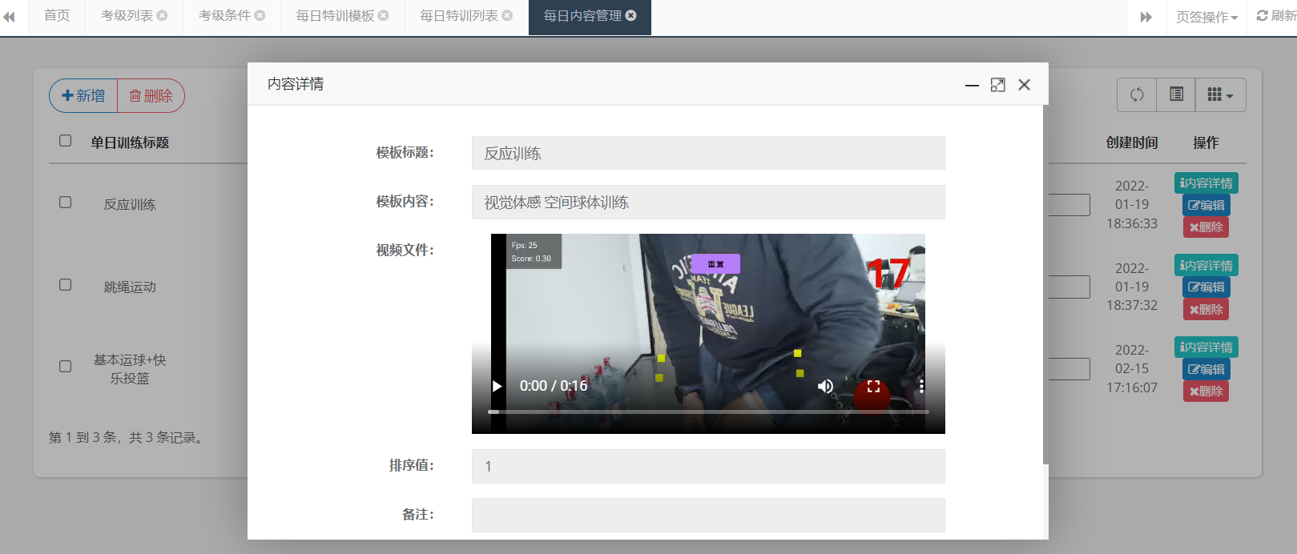Viewport: 1297px width, 554px height.
Task: Check the 跳绳运动 row checkbox
Action: (66, 285)
